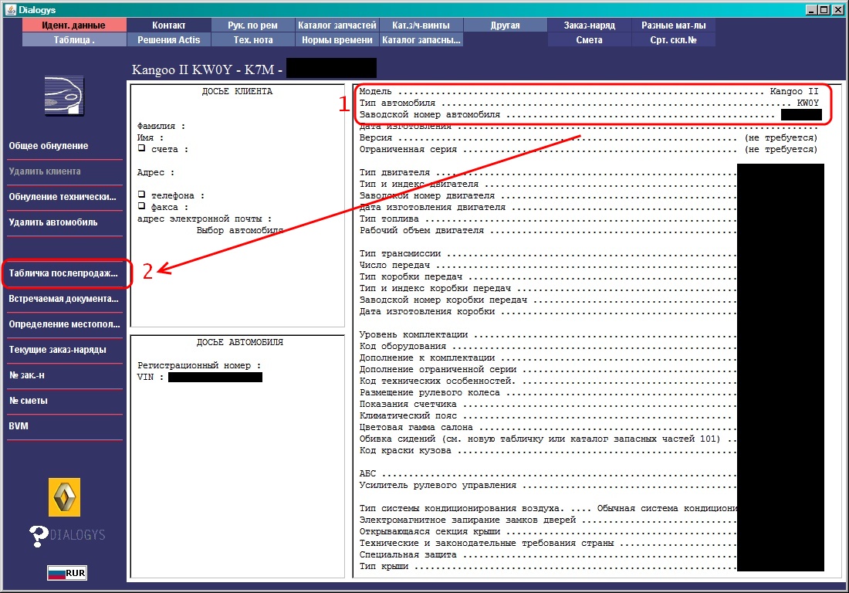This screenshot has height=593, width=849.
Task: Open Разные мат-лы tab
Action: (674, 25)
